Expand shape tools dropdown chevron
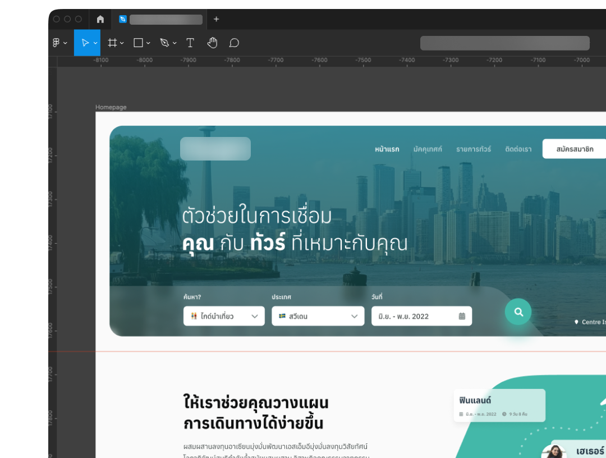The width and height of the screenshot is (606, 458). (148, 43)
